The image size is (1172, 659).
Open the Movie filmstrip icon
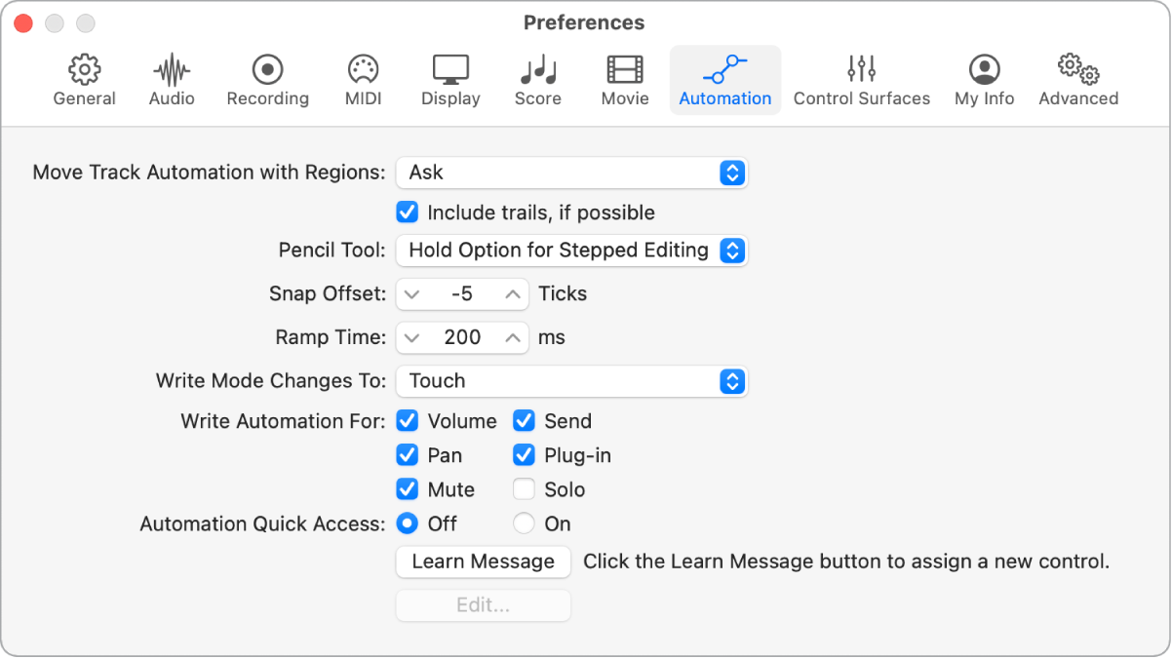click(625, 70)
